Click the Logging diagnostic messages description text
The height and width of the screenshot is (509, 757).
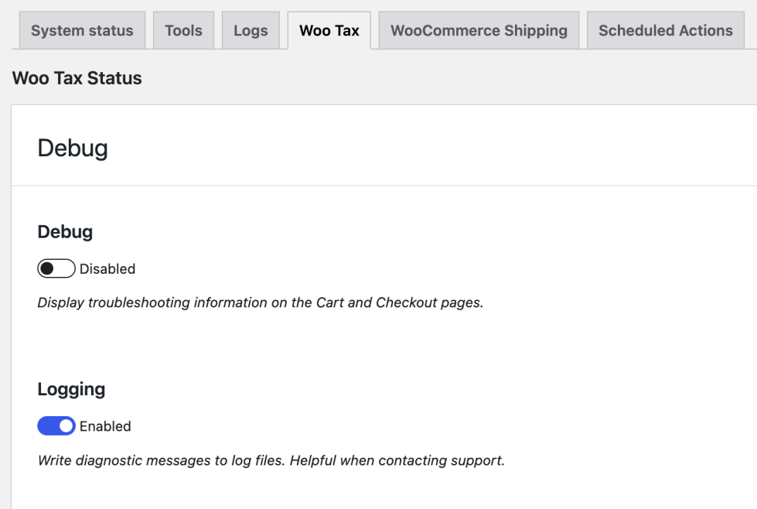[271, 461]
